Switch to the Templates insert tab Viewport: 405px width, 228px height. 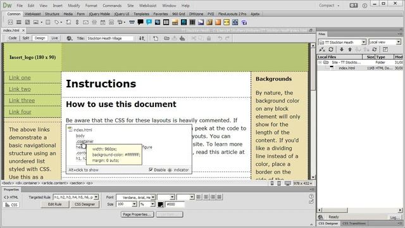pos(141,14)
